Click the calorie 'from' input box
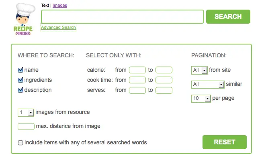Viewport: 266px width, 162px height. [x=137, y=70]
